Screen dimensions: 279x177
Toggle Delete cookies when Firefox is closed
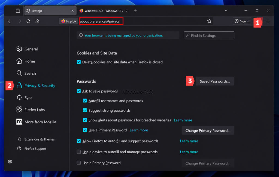79,62
